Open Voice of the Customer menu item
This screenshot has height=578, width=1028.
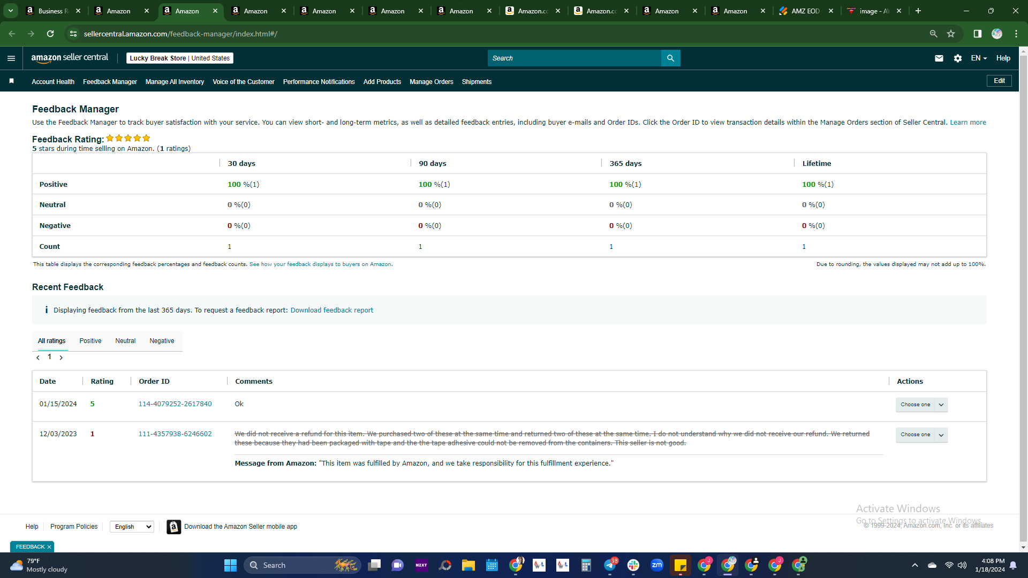tap(244, 82)
